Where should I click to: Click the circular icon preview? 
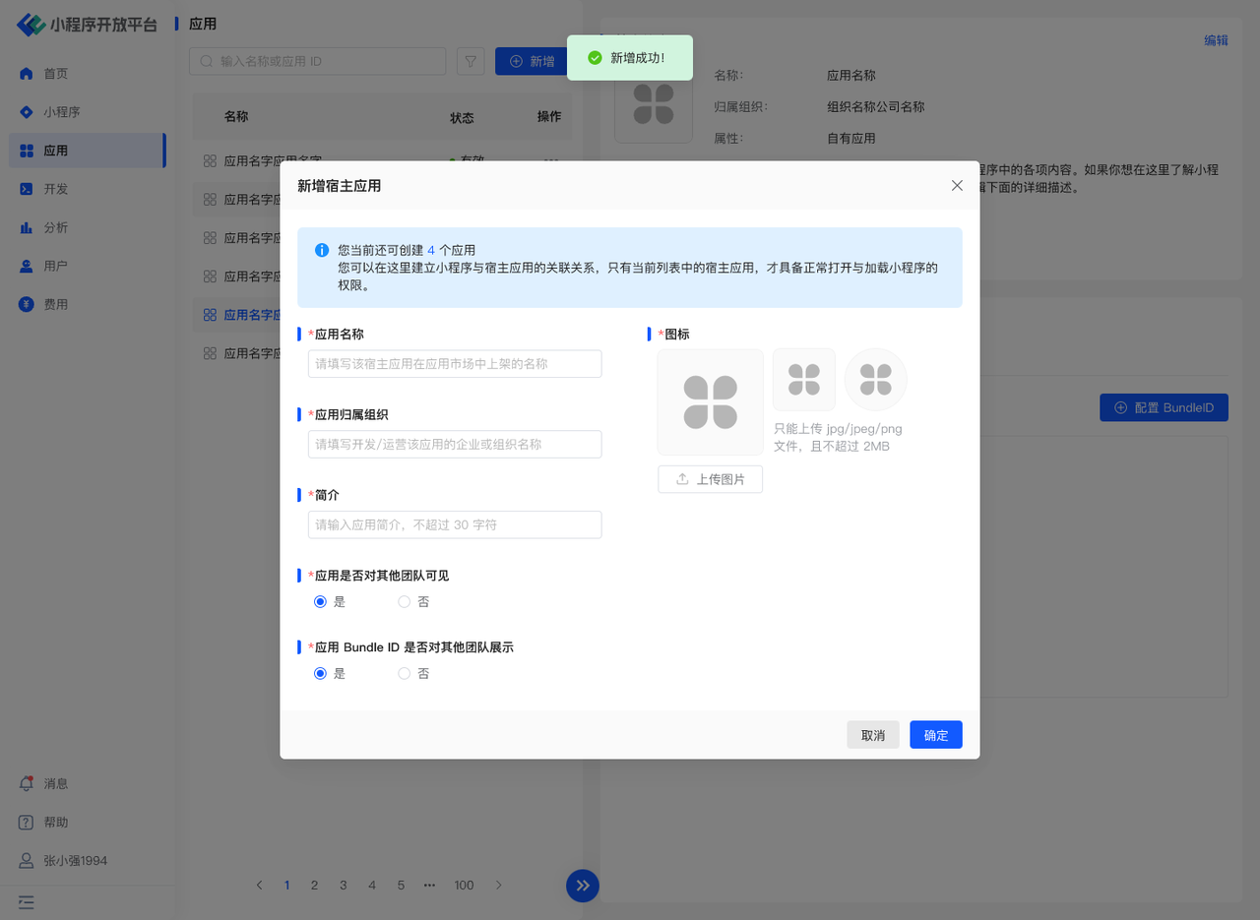pyautogui.click(x=875, y=379)
